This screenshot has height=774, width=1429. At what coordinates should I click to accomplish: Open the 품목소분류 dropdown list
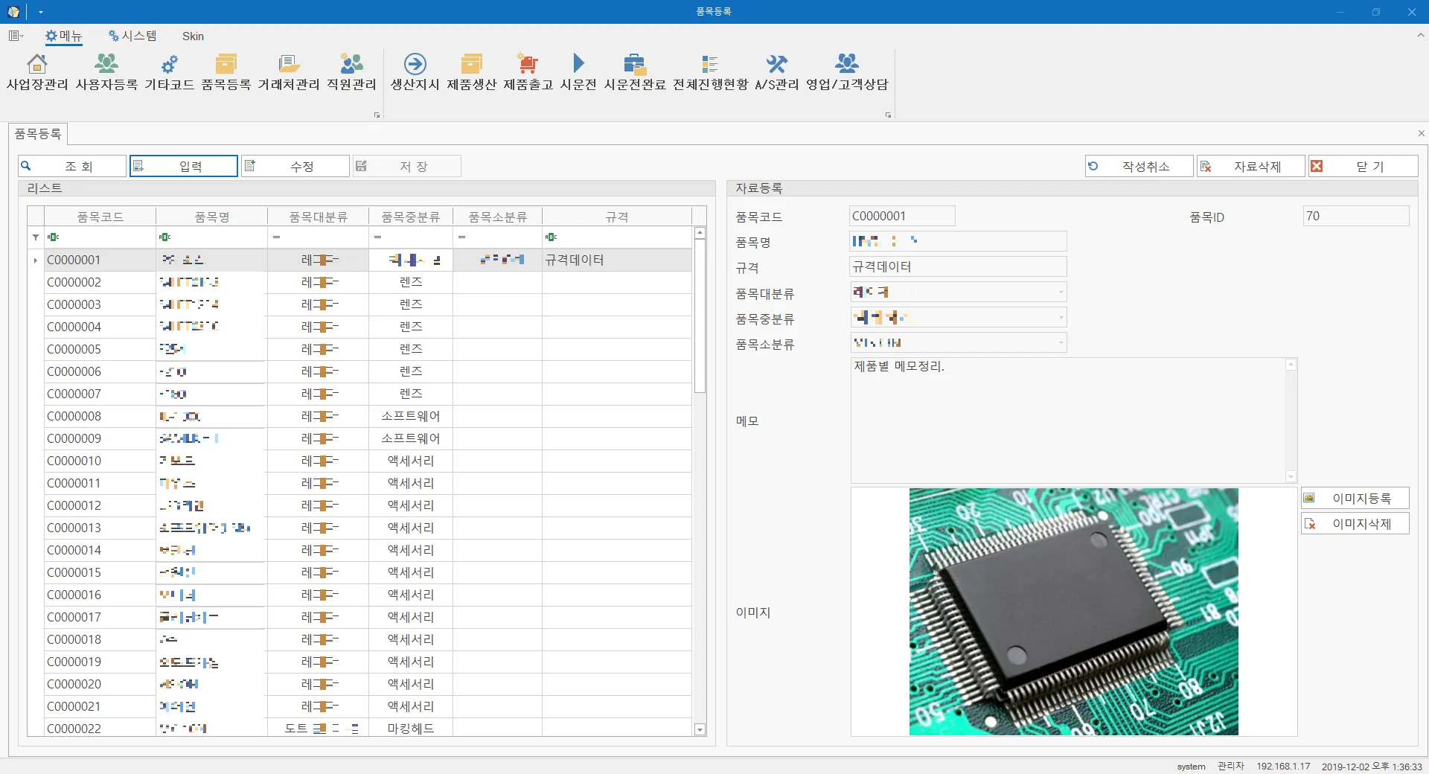click(1061, 343)
